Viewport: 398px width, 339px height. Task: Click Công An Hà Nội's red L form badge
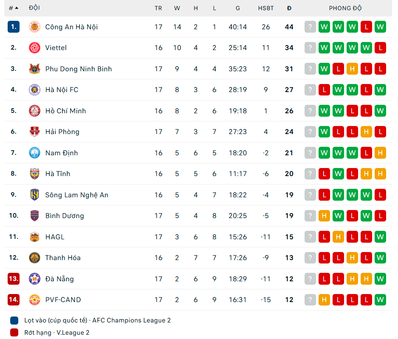click(366, 27)
